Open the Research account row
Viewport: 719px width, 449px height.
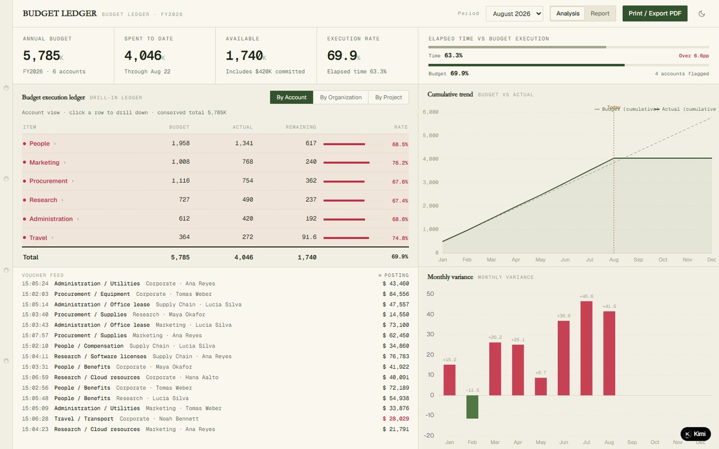pos(215,200)
